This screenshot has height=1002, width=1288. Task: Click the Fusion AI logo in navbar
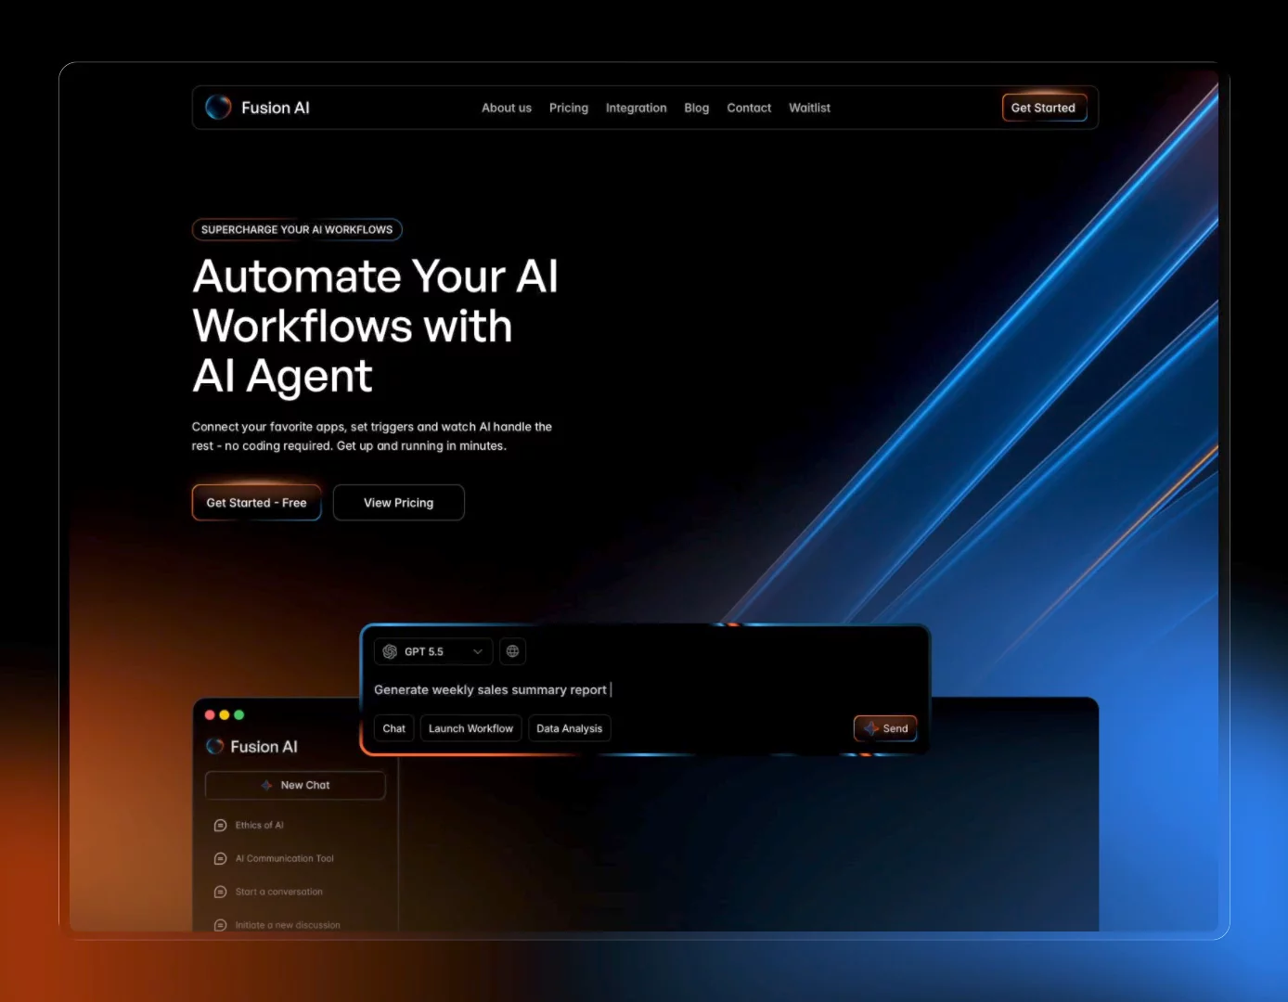[257, 108]
